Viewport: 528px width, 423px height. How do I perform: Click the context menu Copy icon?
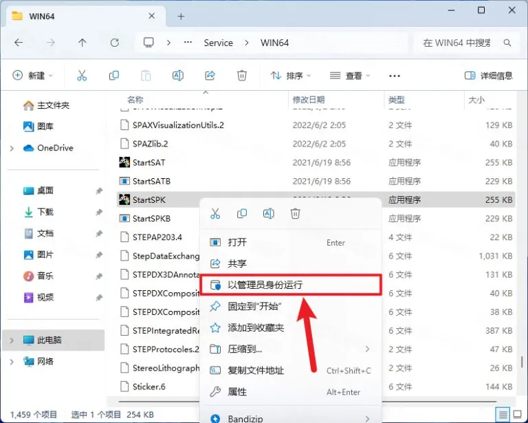[242, 213]
